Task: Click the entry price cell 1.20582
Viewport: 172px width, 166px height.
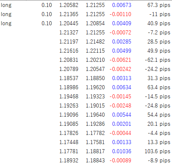Action: (69, 5)
